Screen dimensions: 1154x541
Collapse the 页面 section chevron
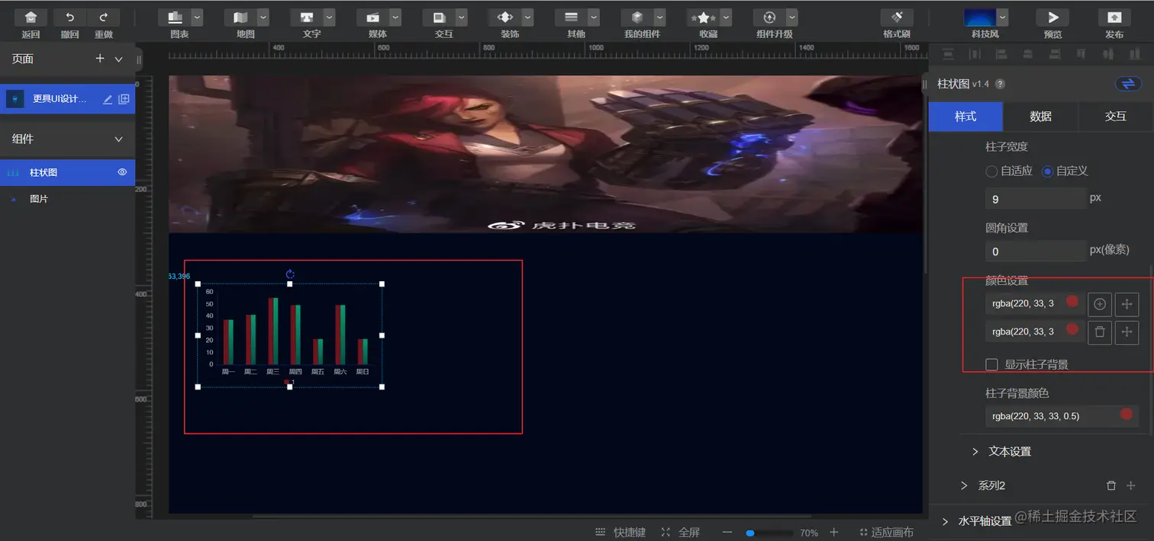point(118,59)
